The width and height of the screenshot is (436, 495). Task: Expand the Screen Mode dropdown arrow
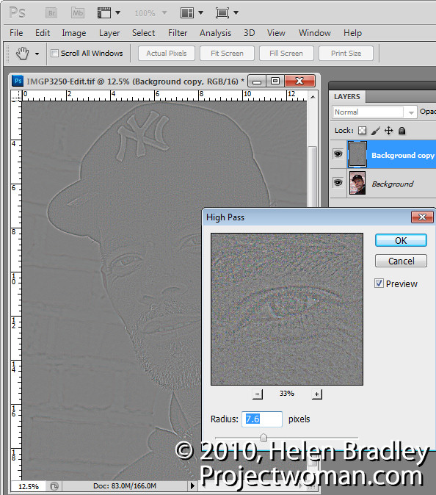pos(236,13)
